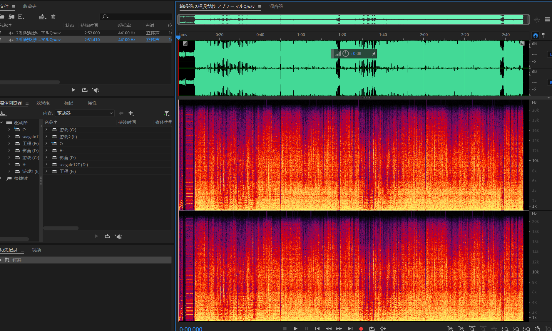Adjust HUD volume knob +0 dB
The height and width of the screenshot is (331, 552).
pyautogui.click(x=346, y=53)
